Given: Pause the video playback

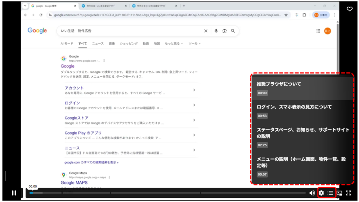Looking at the screenshot, I should click(14, 193).
